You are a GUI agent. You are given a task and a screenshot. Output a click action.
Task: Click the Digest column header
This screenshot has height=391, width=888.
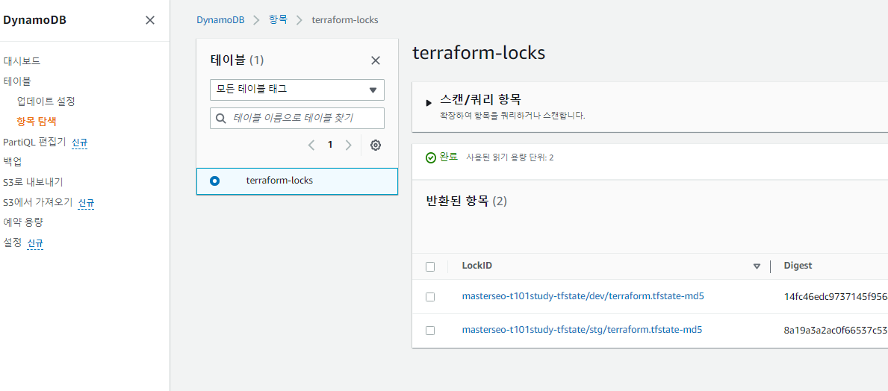(798, 266)
